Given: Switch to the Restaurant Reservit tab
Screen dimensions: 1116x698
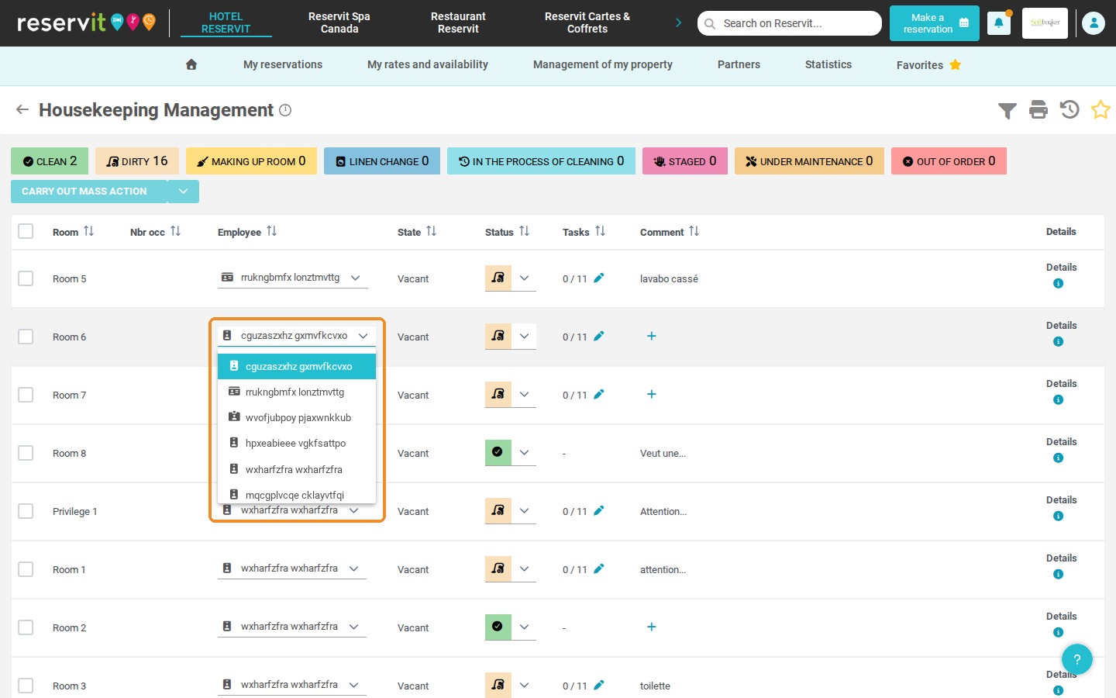Looking at the screenshot, I should (458, 22).
